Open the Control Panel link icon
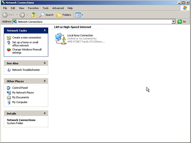The height and width of the screenshot is (143, 191). click(x=9, y=88)
